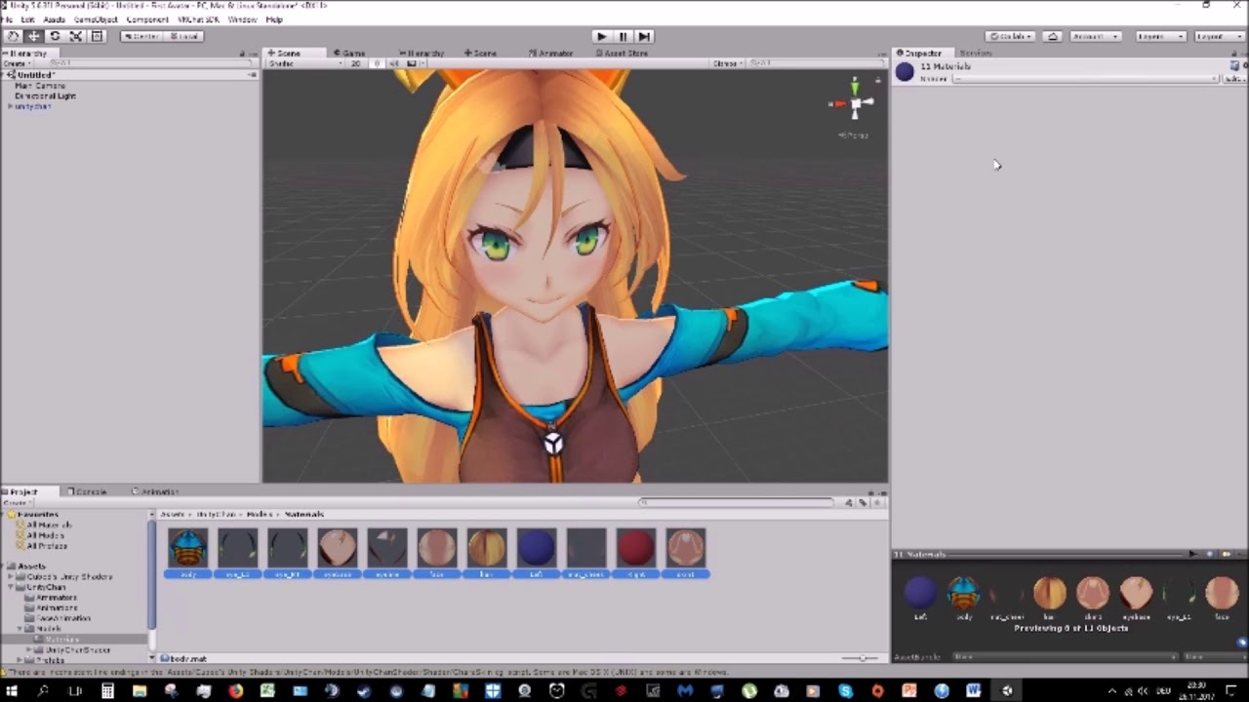Viewport: 1249px width, 702px height.
Task: Select the body material thumbnail
Action: pyautogui.click(x=187, y=548)
